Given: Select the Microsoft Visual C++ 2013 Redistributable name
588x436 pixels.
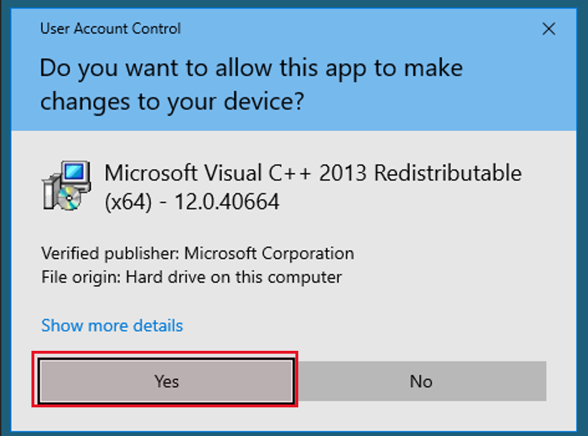Looking at the screenshot, I should click(x=313, y=173).
